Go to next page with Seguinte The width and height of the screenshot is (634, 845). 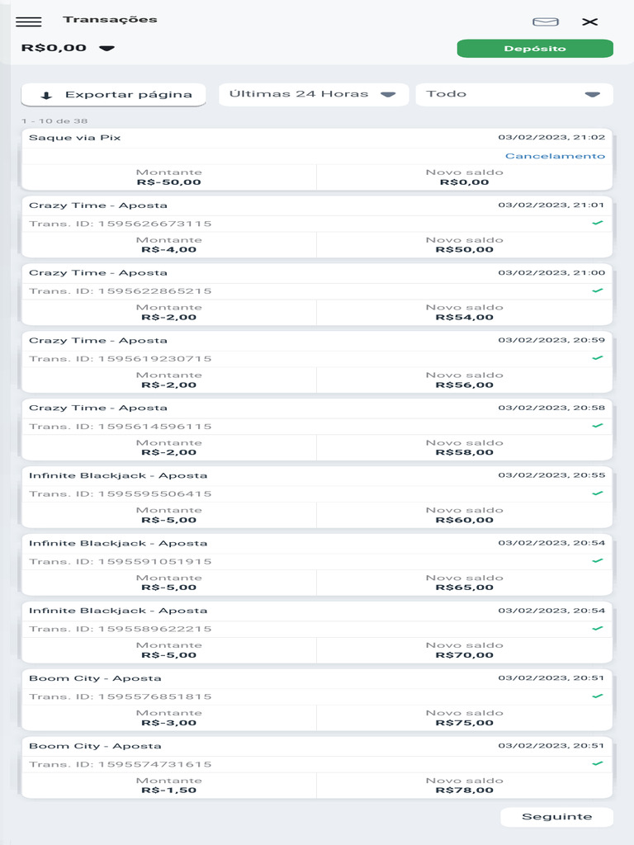point(556,817)
